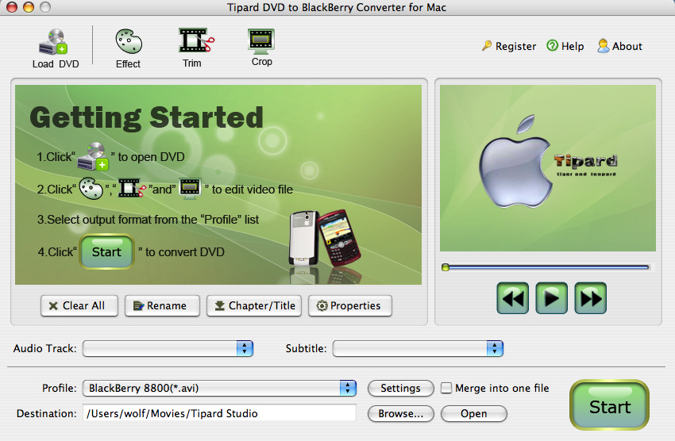Click Register with key icon
675x441 pixels.
(508, 46)
